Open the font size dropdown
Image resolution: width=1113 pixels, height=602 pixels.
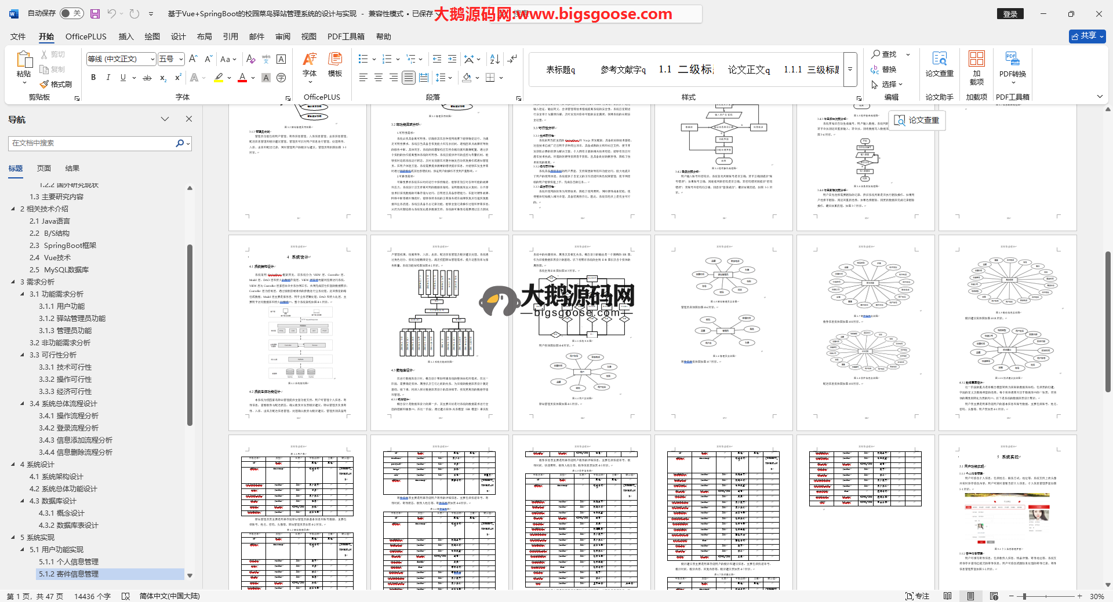coord(181,59)
